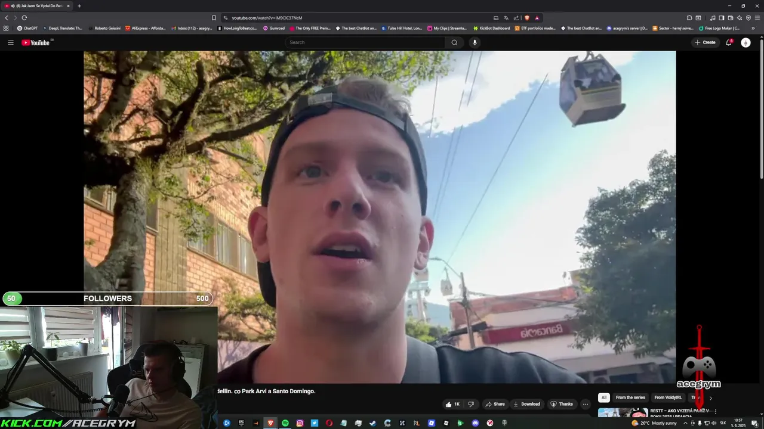Open the ChatGPT bookmark

coord(27,28)
